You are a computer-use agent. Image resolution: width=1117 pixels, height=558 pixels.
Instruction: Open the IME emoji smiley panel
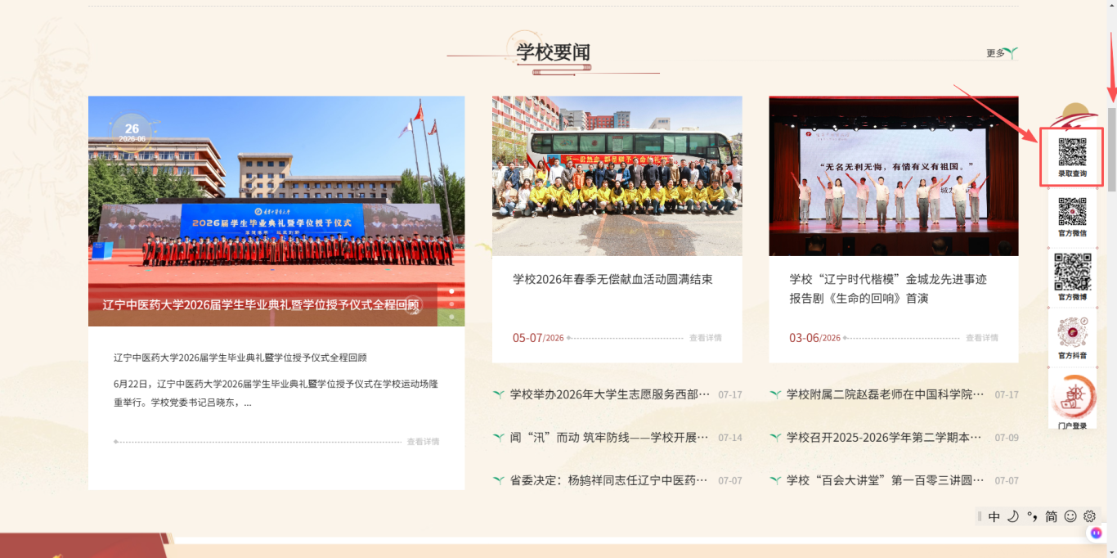1070,516
